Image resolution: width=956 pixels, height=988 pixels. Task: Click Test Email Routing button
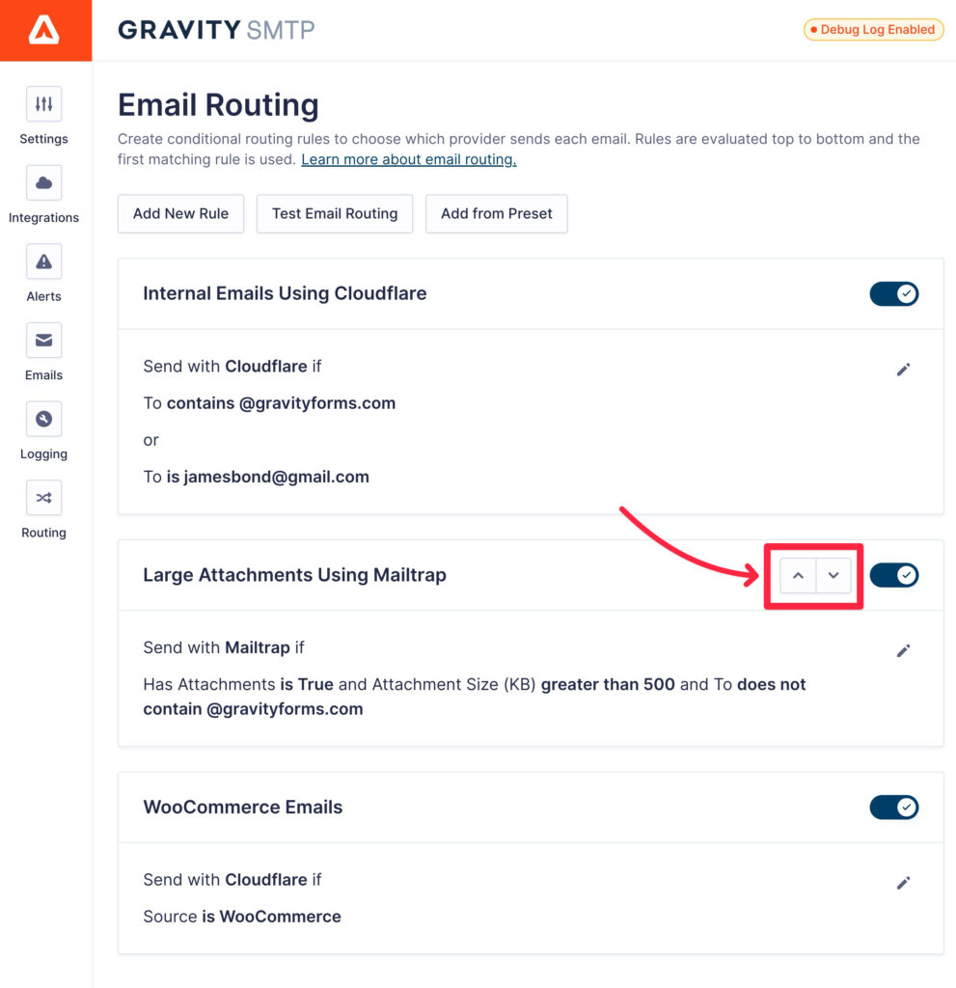click(x=335, y=213)
